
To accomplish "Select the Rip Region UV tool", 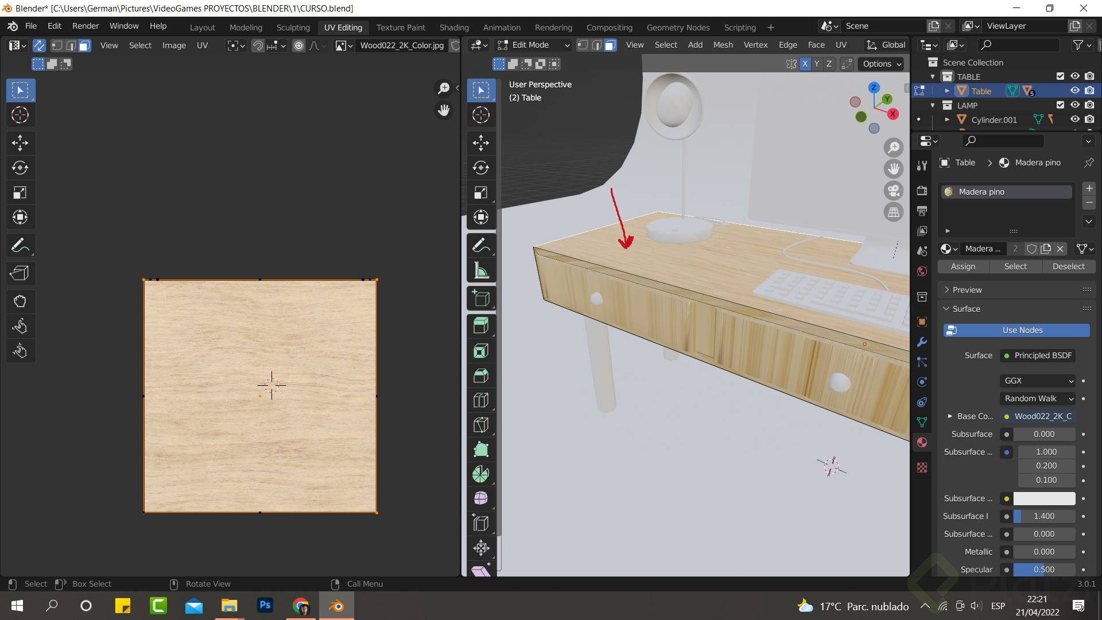I will pos(20,273).
